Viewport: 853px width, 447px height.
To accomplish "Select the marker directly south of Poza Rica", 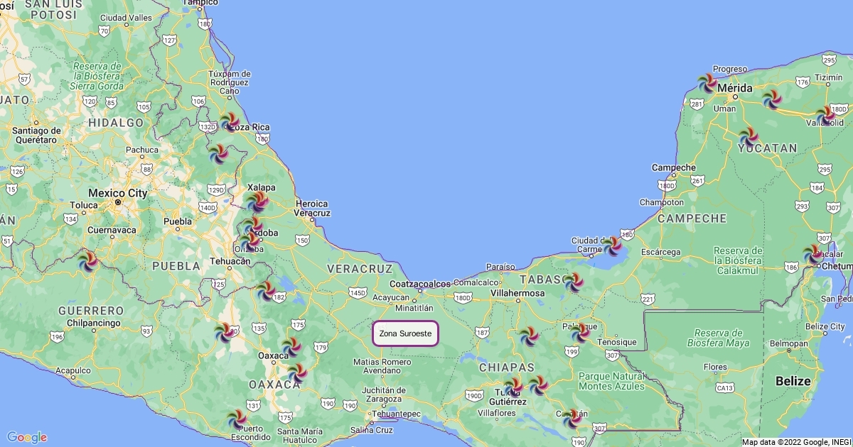I will 219,153.
